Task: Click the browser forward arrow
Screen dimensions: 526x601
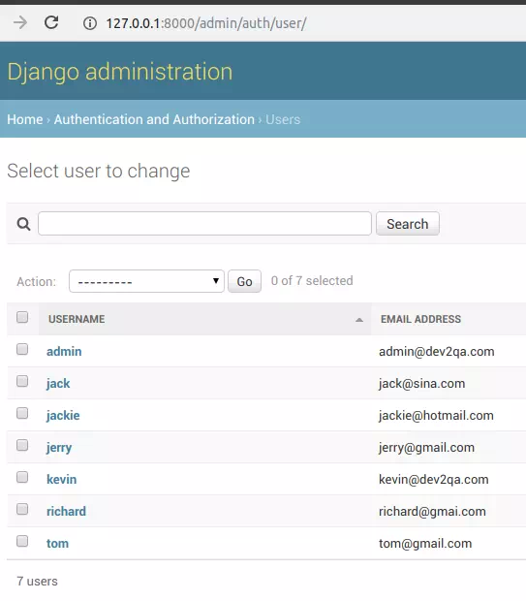Action: [20, 23]
